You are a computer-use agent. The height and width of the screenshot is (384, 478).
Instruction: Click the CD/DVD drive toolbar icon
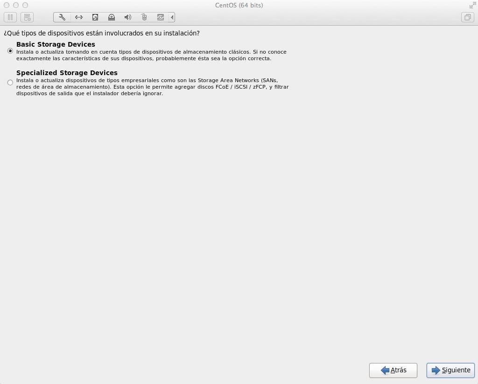pos(111,17)
